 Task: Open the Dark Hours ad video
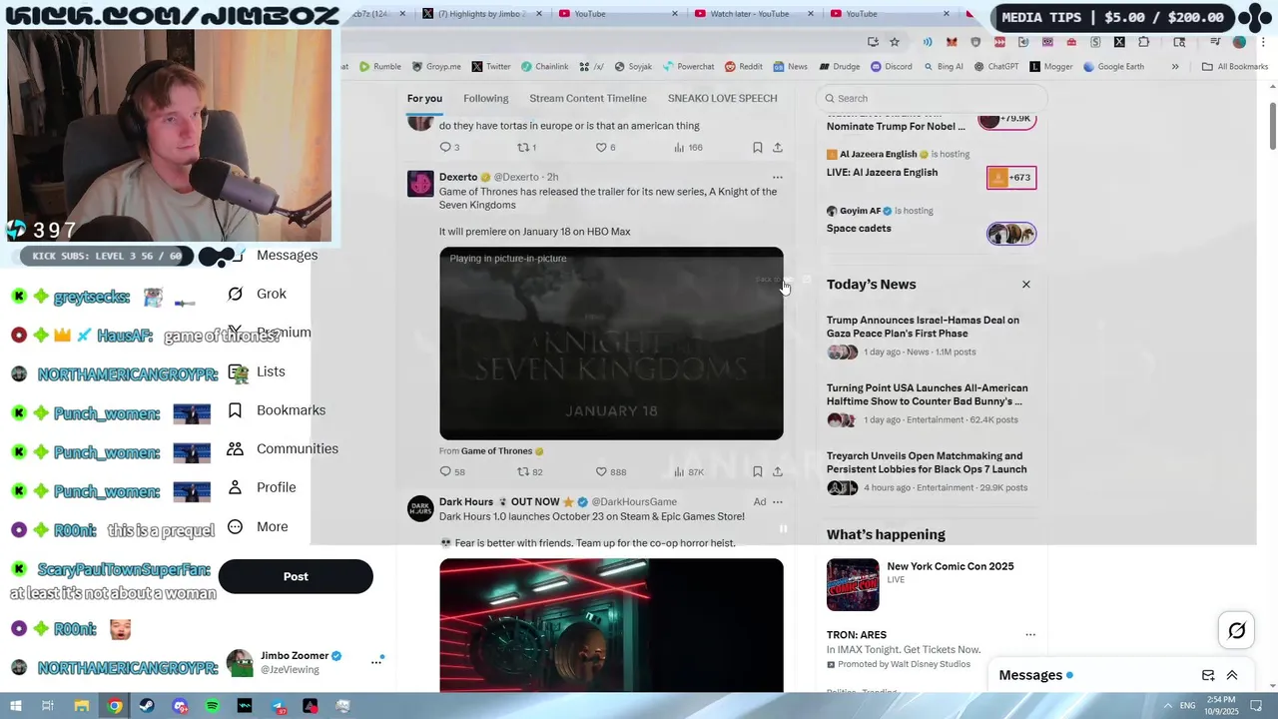click(611, 625)
